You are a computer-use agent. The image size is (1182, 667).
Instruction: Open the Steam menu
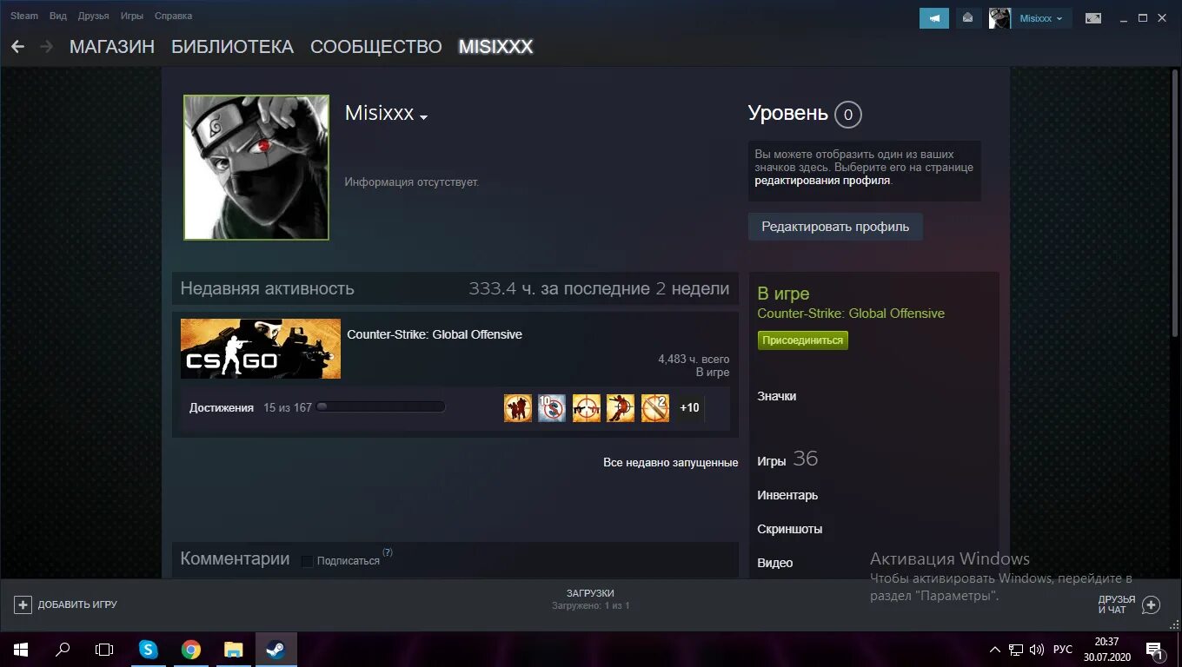[24, 16]
